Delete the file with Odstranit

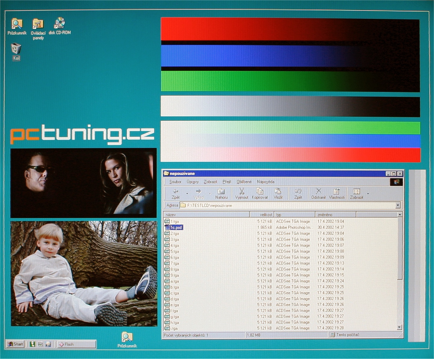[x=318, y=194]
